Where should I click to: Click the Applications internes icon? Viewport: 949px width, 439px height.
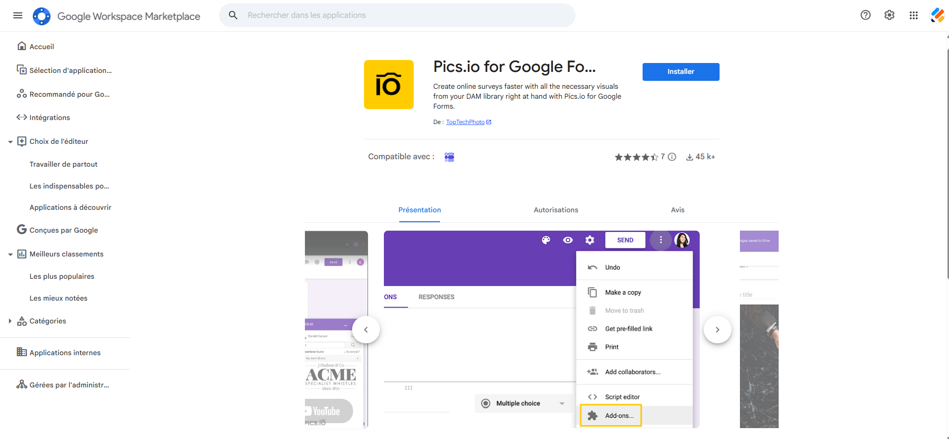coord(22,352)
